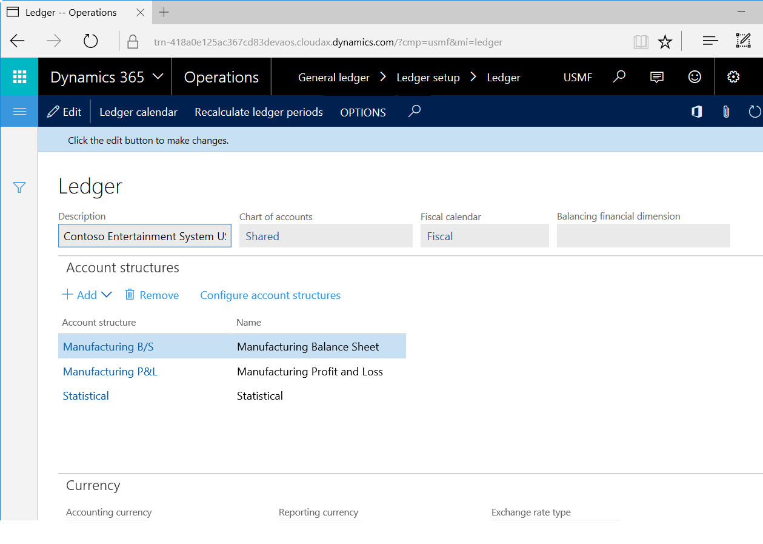The width and height of the screenshot is (763, 544).
Task: Open in Microsoft Office icon
Action: (697, 112)
